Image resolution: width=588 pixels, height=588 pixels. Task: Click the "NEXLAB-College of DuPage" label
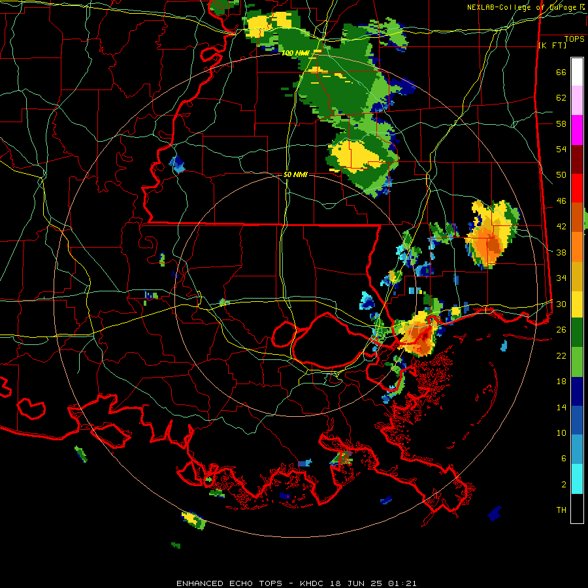click(x=523, y=7)
